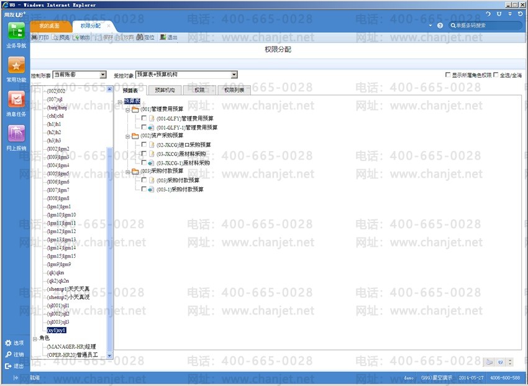Close the 权限分配 tab

109,26
